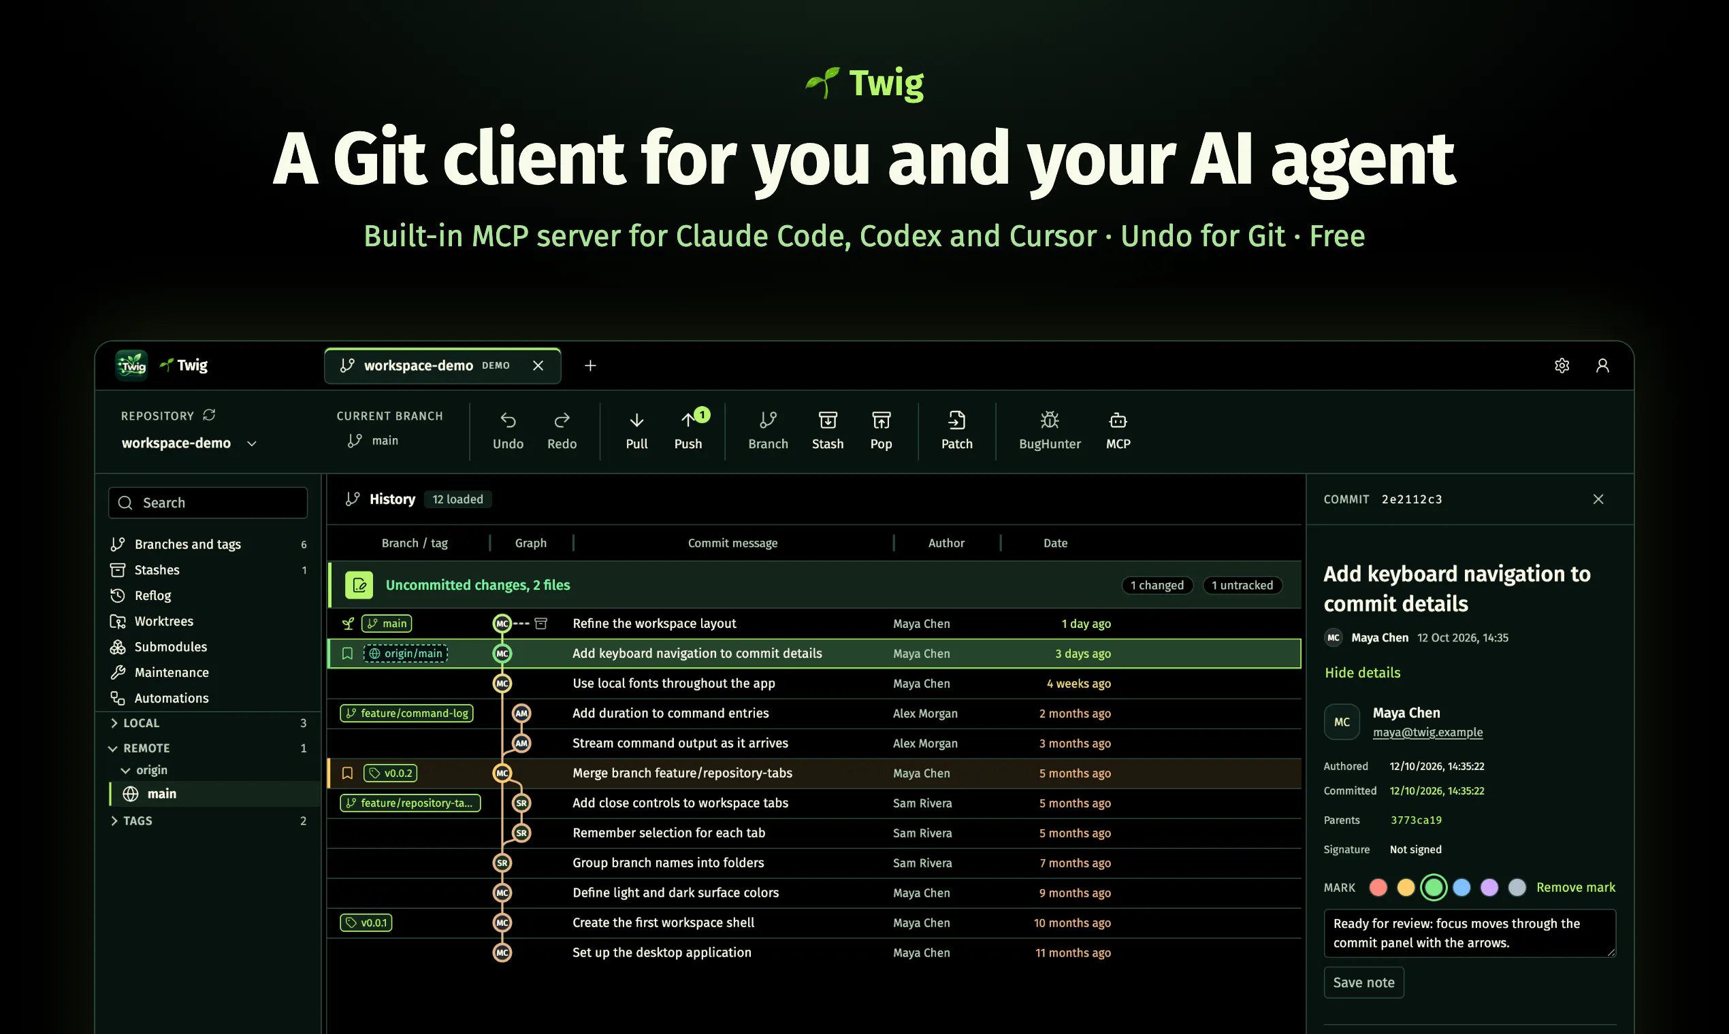Open maya@twig.example email link
Screen dimensions: 1729x1034
pyautogui.click(x=1428, y=732)
